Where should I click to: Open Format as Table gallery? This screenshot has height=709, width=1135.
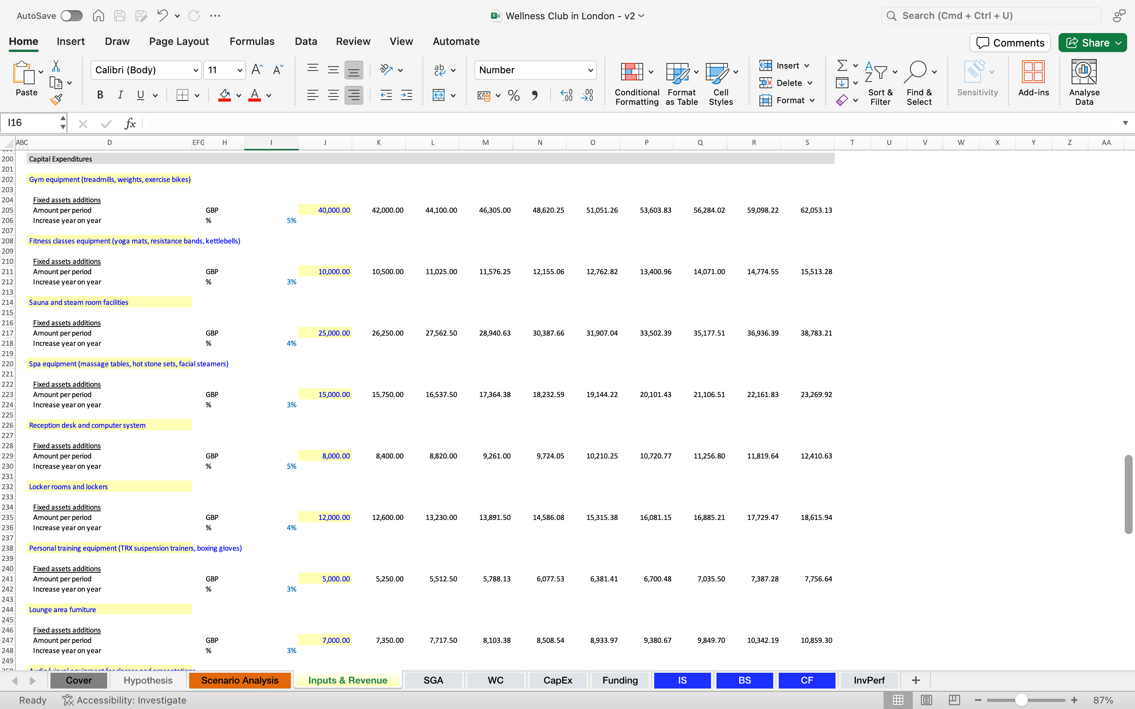tap(681, 84)
